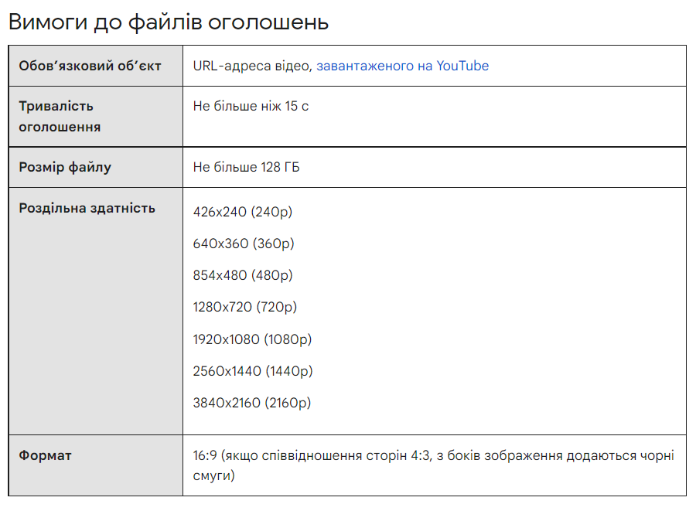
Task: Select the '426x240 (240p)' resolution entry
Action: pyautogui.click(x=242, y=212)
